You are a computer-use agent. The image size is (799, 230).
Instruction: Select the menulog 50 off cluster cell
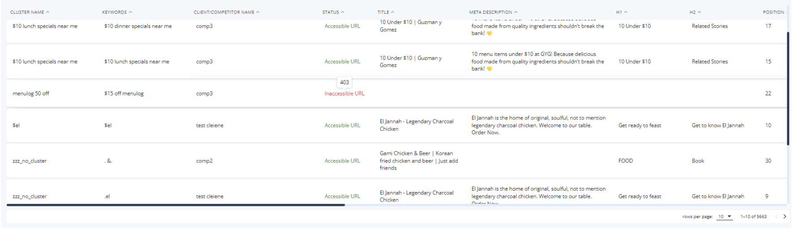[31, 94]
